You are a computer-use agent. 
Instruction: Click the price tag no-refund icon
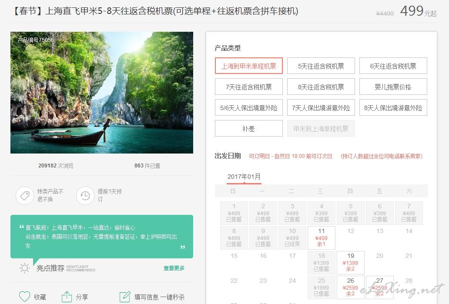(x=25, y=196)
